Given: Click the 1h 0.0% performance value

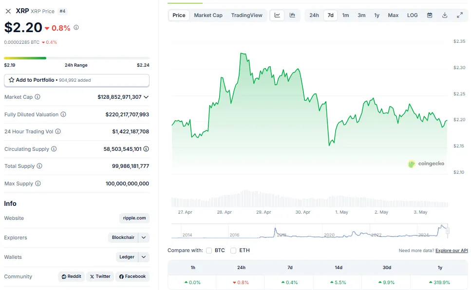Looking at the screenshot, I should 192,283.
